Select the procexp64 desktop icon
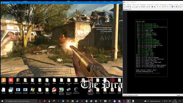Image resolution: width=183 pixels, height=103 pixels. tap(33, 91)
